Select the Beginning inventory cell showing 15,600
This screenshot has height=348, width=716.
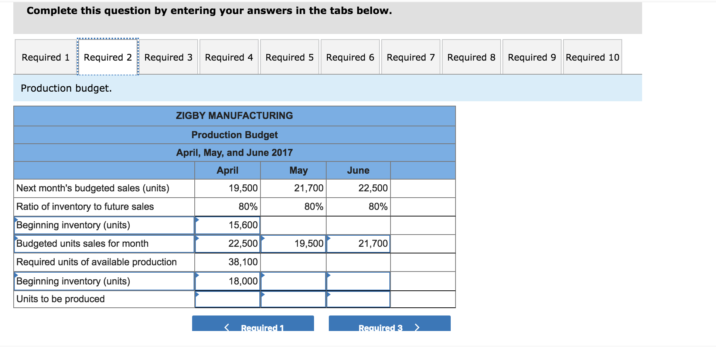pos(227,225)
